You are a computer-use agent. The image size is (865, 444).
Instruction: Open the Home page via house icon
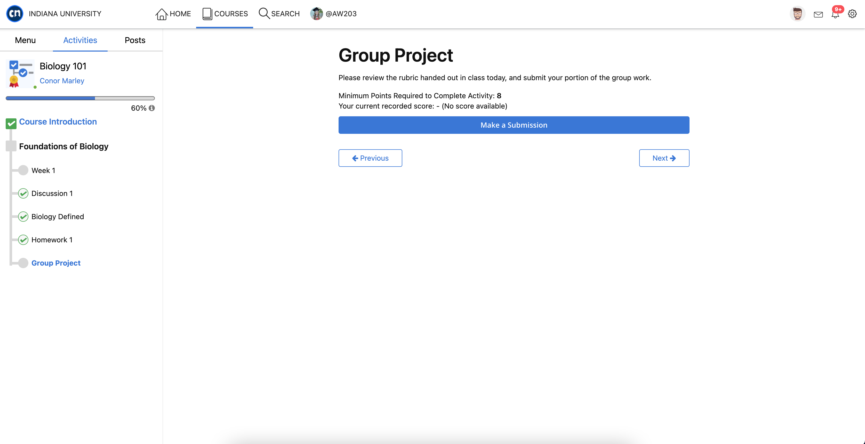161,14
